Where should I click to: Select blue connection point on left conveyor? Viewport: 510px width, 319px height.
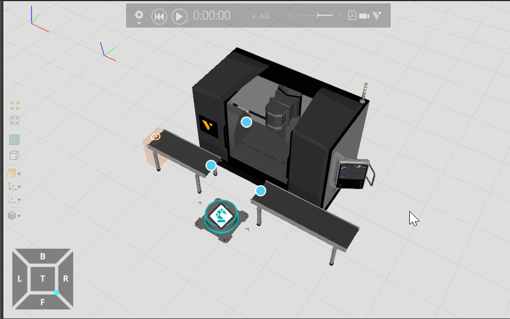click(x=211, y=165)
